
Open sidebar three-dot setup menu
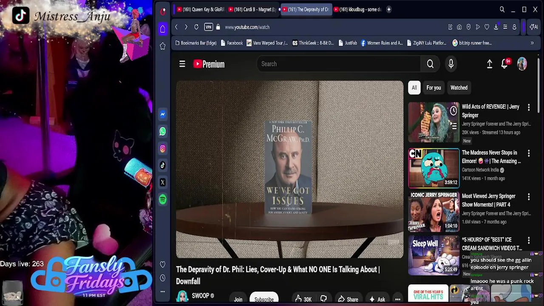click(x=163, y=292)
